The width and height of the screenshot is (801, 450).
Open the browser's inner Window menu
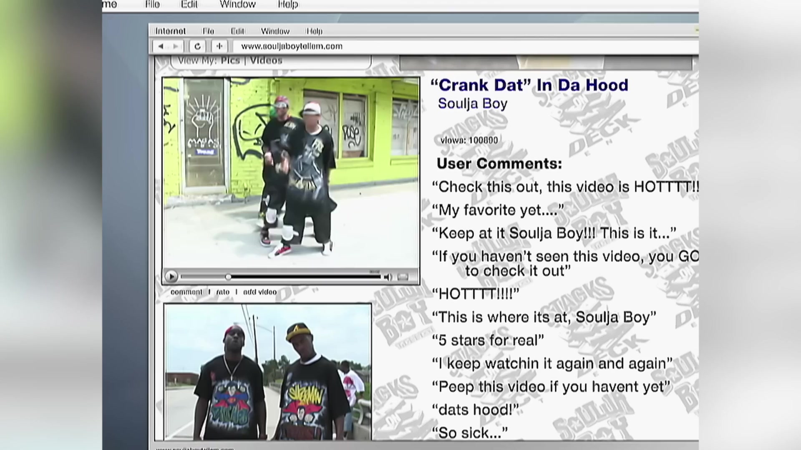click(x=275, y=31)
